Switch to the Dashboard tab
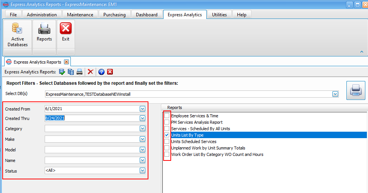The height and width of the screenshot is (193, 368). (147, 14)
